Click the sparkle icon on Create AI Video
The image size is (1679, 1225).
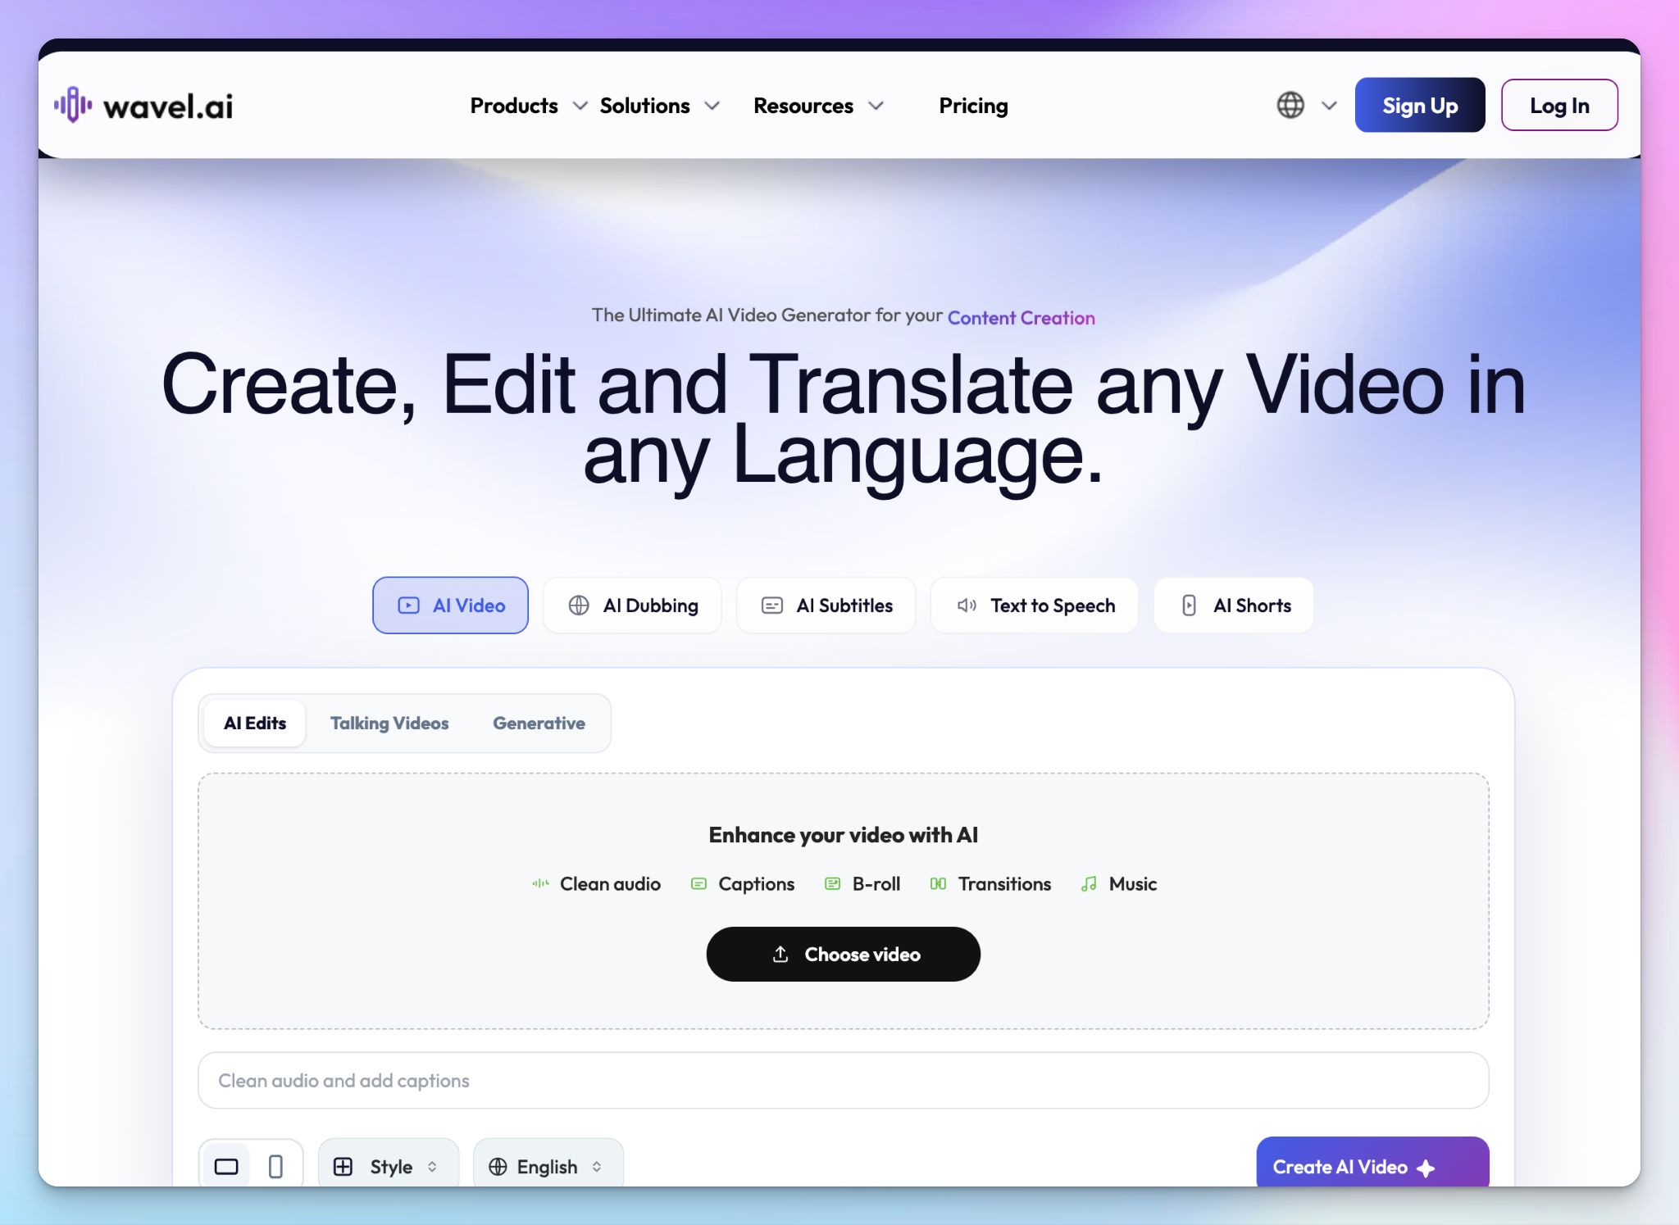(1426, 1168)
